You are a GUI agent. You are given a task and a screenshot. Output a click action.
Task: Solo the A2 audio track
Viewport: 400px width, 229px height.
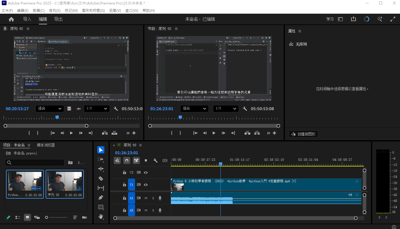pyautogui.click(x=153, y=210)
